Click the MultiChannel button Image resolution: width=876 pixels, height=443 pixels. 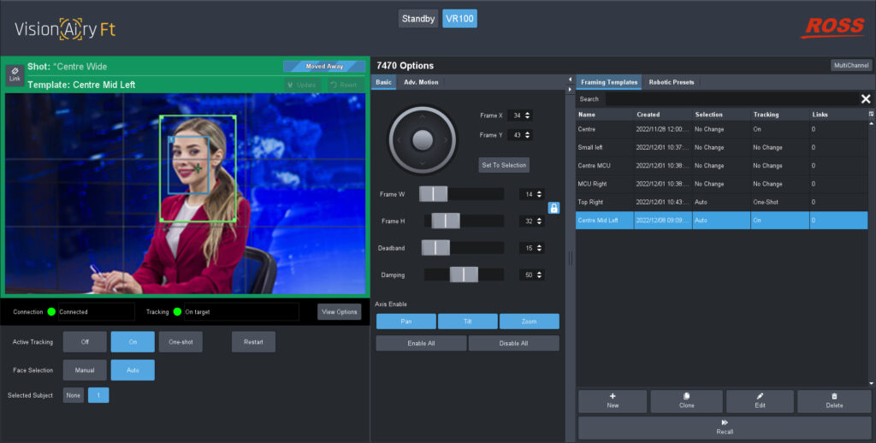851,65
